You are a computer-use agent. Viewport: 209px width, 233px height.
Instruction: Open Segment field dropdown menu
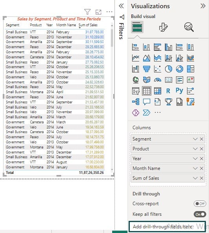195,139
